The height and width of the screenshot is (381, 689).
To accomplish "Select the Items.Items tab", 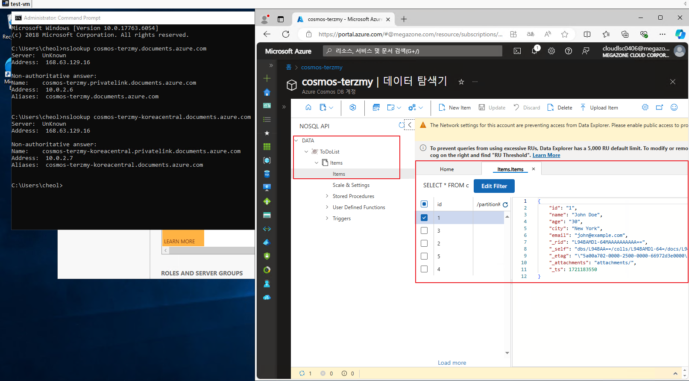I will 510,169.
